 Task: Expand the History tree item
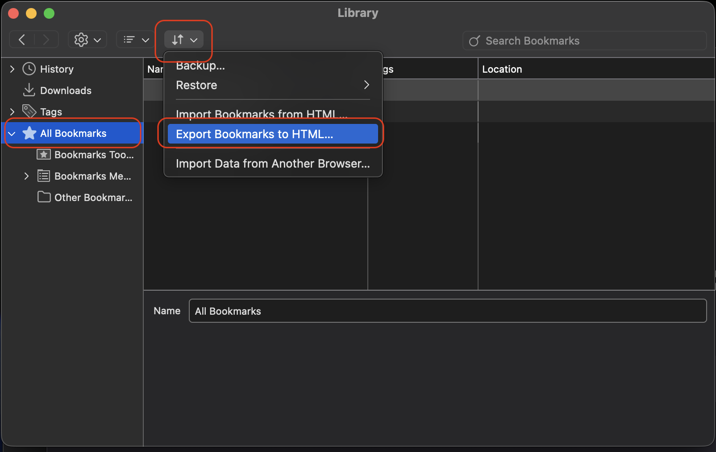(11, 69)
